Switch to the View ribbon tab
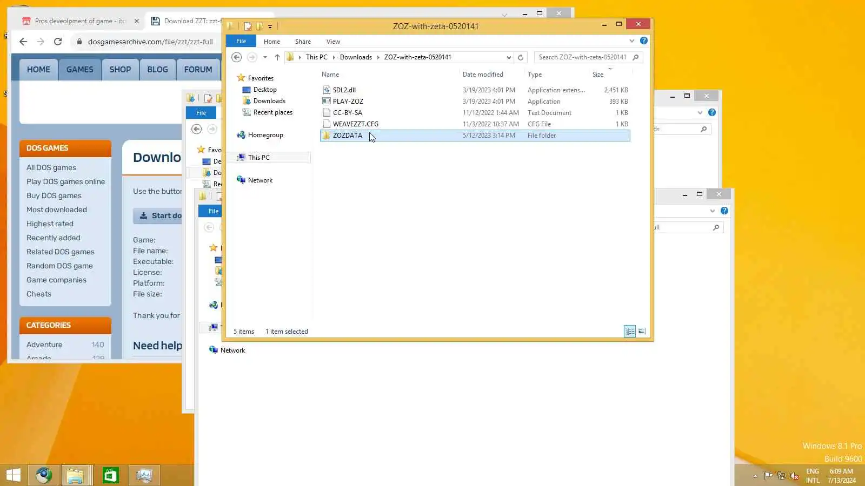This screenshot has height=486, width=865. (x=333, y=42)
